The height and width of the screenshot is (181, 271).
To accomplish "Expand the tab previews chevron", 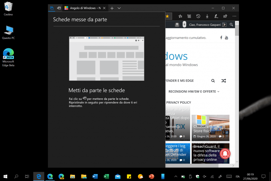I will pyautogui.click(x=119, y=8).
